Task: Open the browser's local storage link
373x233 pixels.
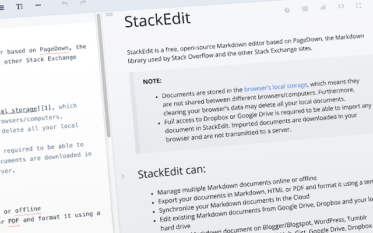Action: (x=276, y=87)
